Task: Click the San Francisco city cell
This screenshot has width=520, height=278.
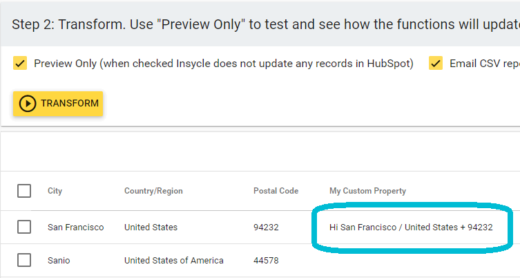Action: click(x=75, y=227)
